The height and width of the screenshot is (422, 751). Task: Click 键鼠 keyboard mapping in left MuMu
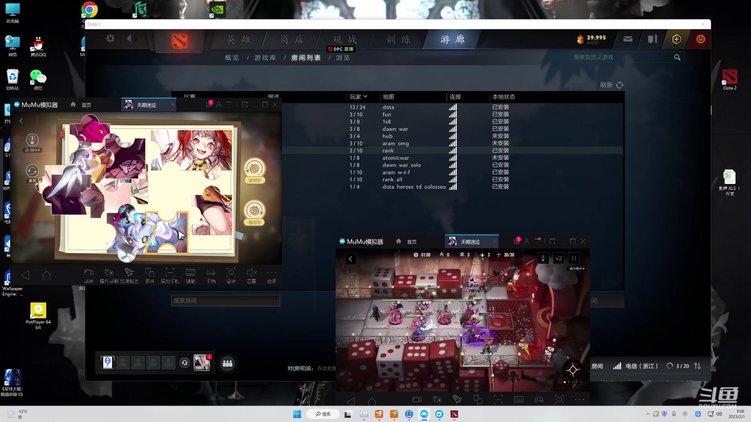pos(190,275)
